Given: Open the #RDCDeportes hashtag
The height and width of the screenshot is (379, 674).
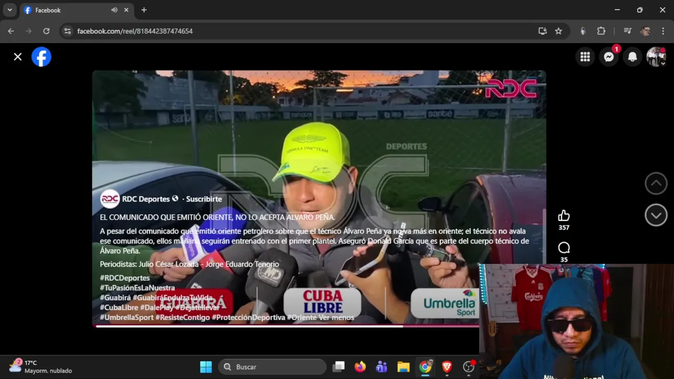Looking at the screenshot, I should point(125,278).
